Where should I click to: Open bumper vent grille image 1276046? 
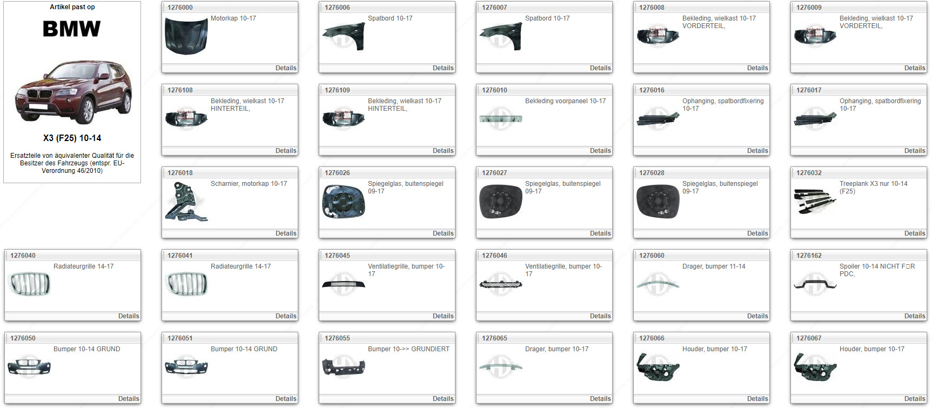[x=501, y=284]
